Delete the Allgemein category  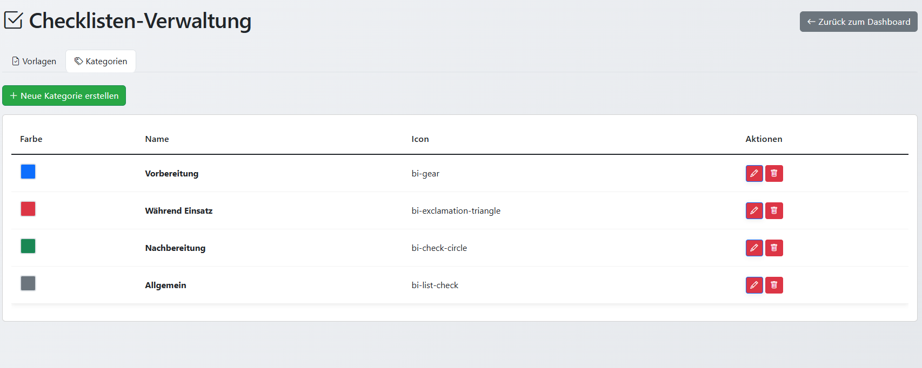tap(774, 285)
